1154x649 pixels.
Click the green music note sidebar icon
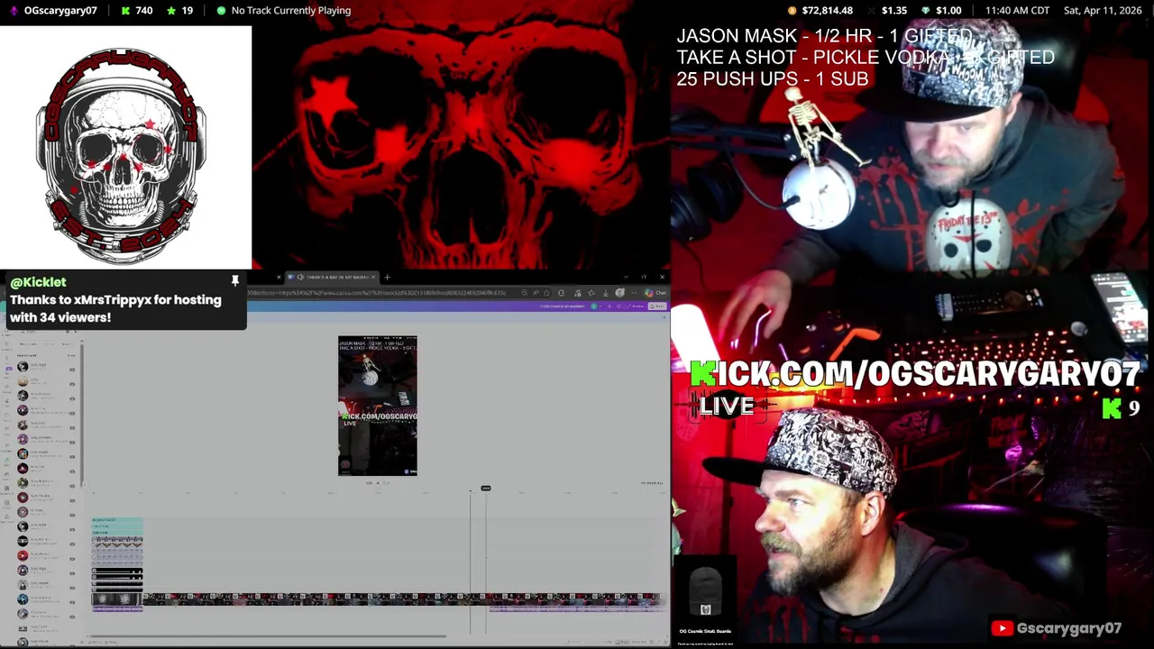coord(6,460)
